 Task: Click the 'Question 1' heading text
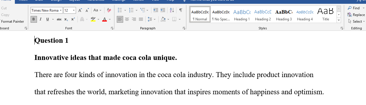coord(52,40)
